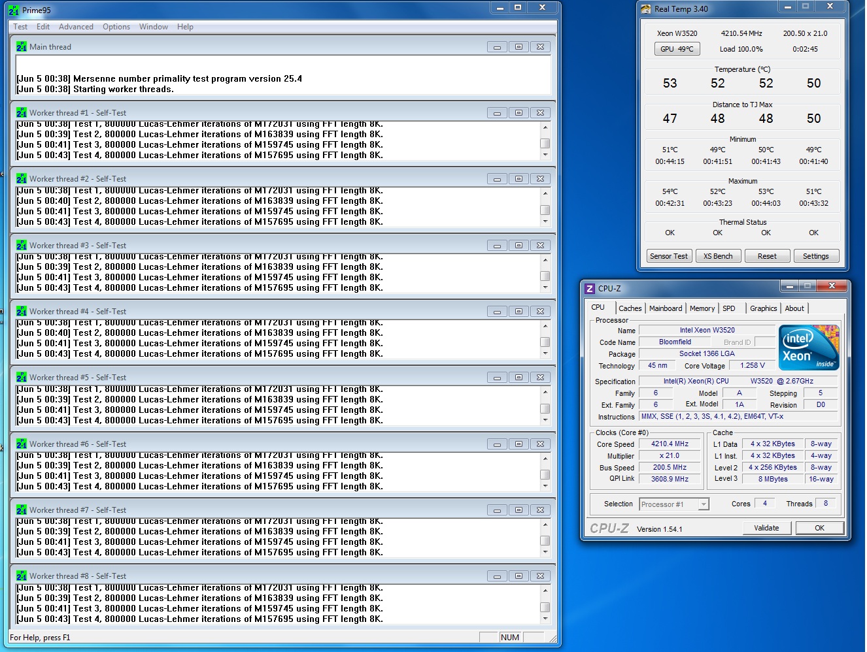Screen dimensions: 867x652
Task: Click the Load 100.0% reading in Real Temp
Action: tap(741, 49)
